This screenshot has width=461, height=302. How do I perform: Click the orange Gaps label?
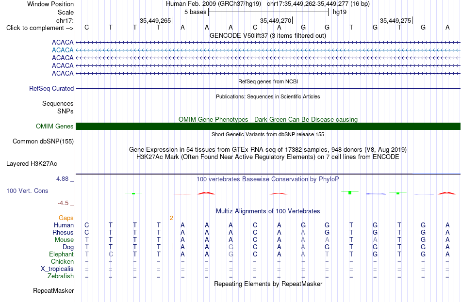point(66,218)
